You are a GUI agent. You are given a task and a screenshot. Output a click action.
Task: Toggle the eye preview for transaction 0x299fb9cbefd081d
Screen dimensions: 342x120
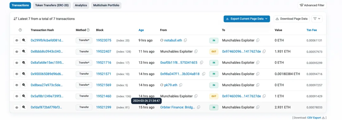tap(16, 40)
